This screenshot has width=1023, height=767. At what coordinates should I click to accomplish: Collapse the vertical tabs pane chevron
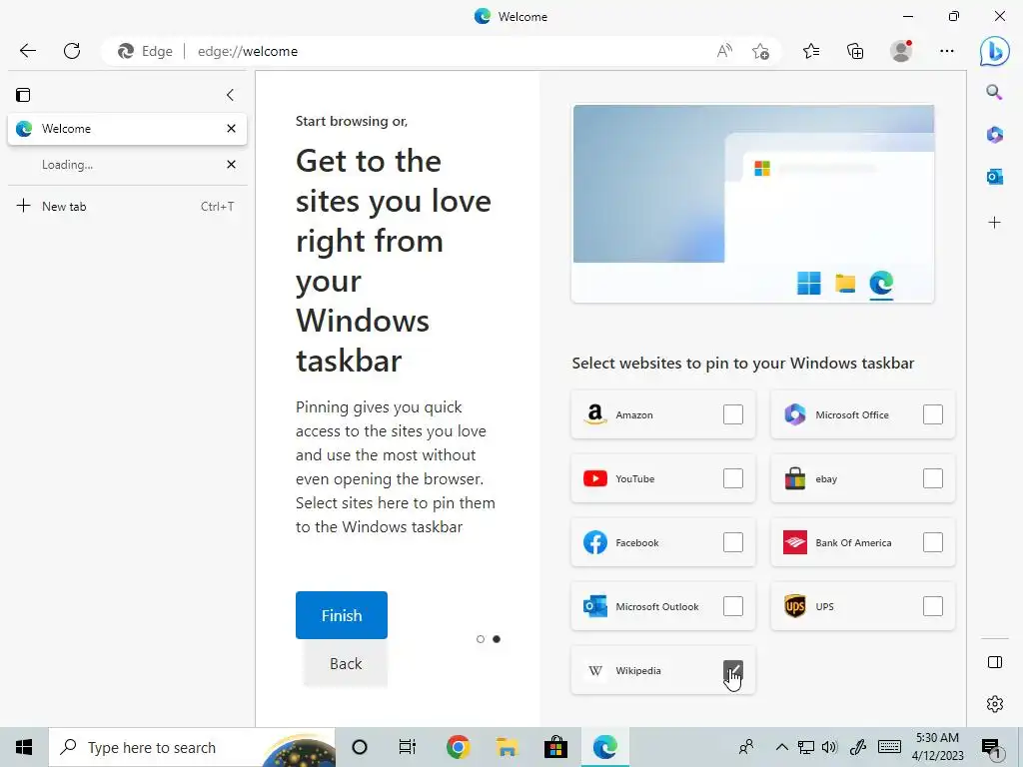click(x=230, y=95)
